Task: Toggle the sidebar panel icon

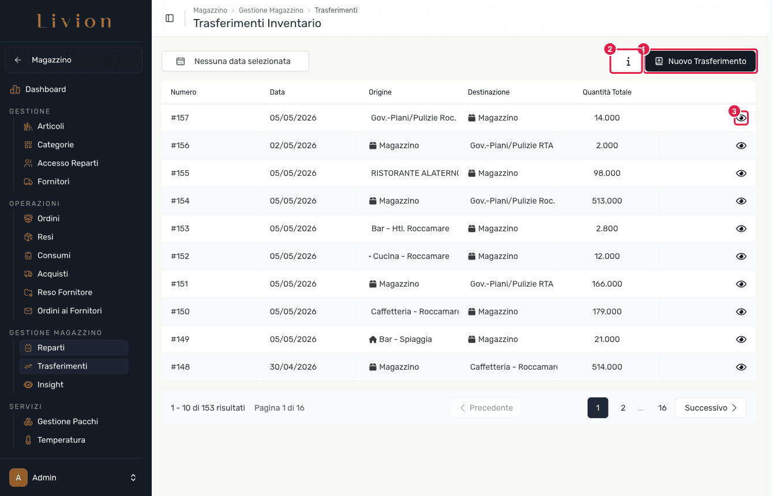Action: point(170,18)
